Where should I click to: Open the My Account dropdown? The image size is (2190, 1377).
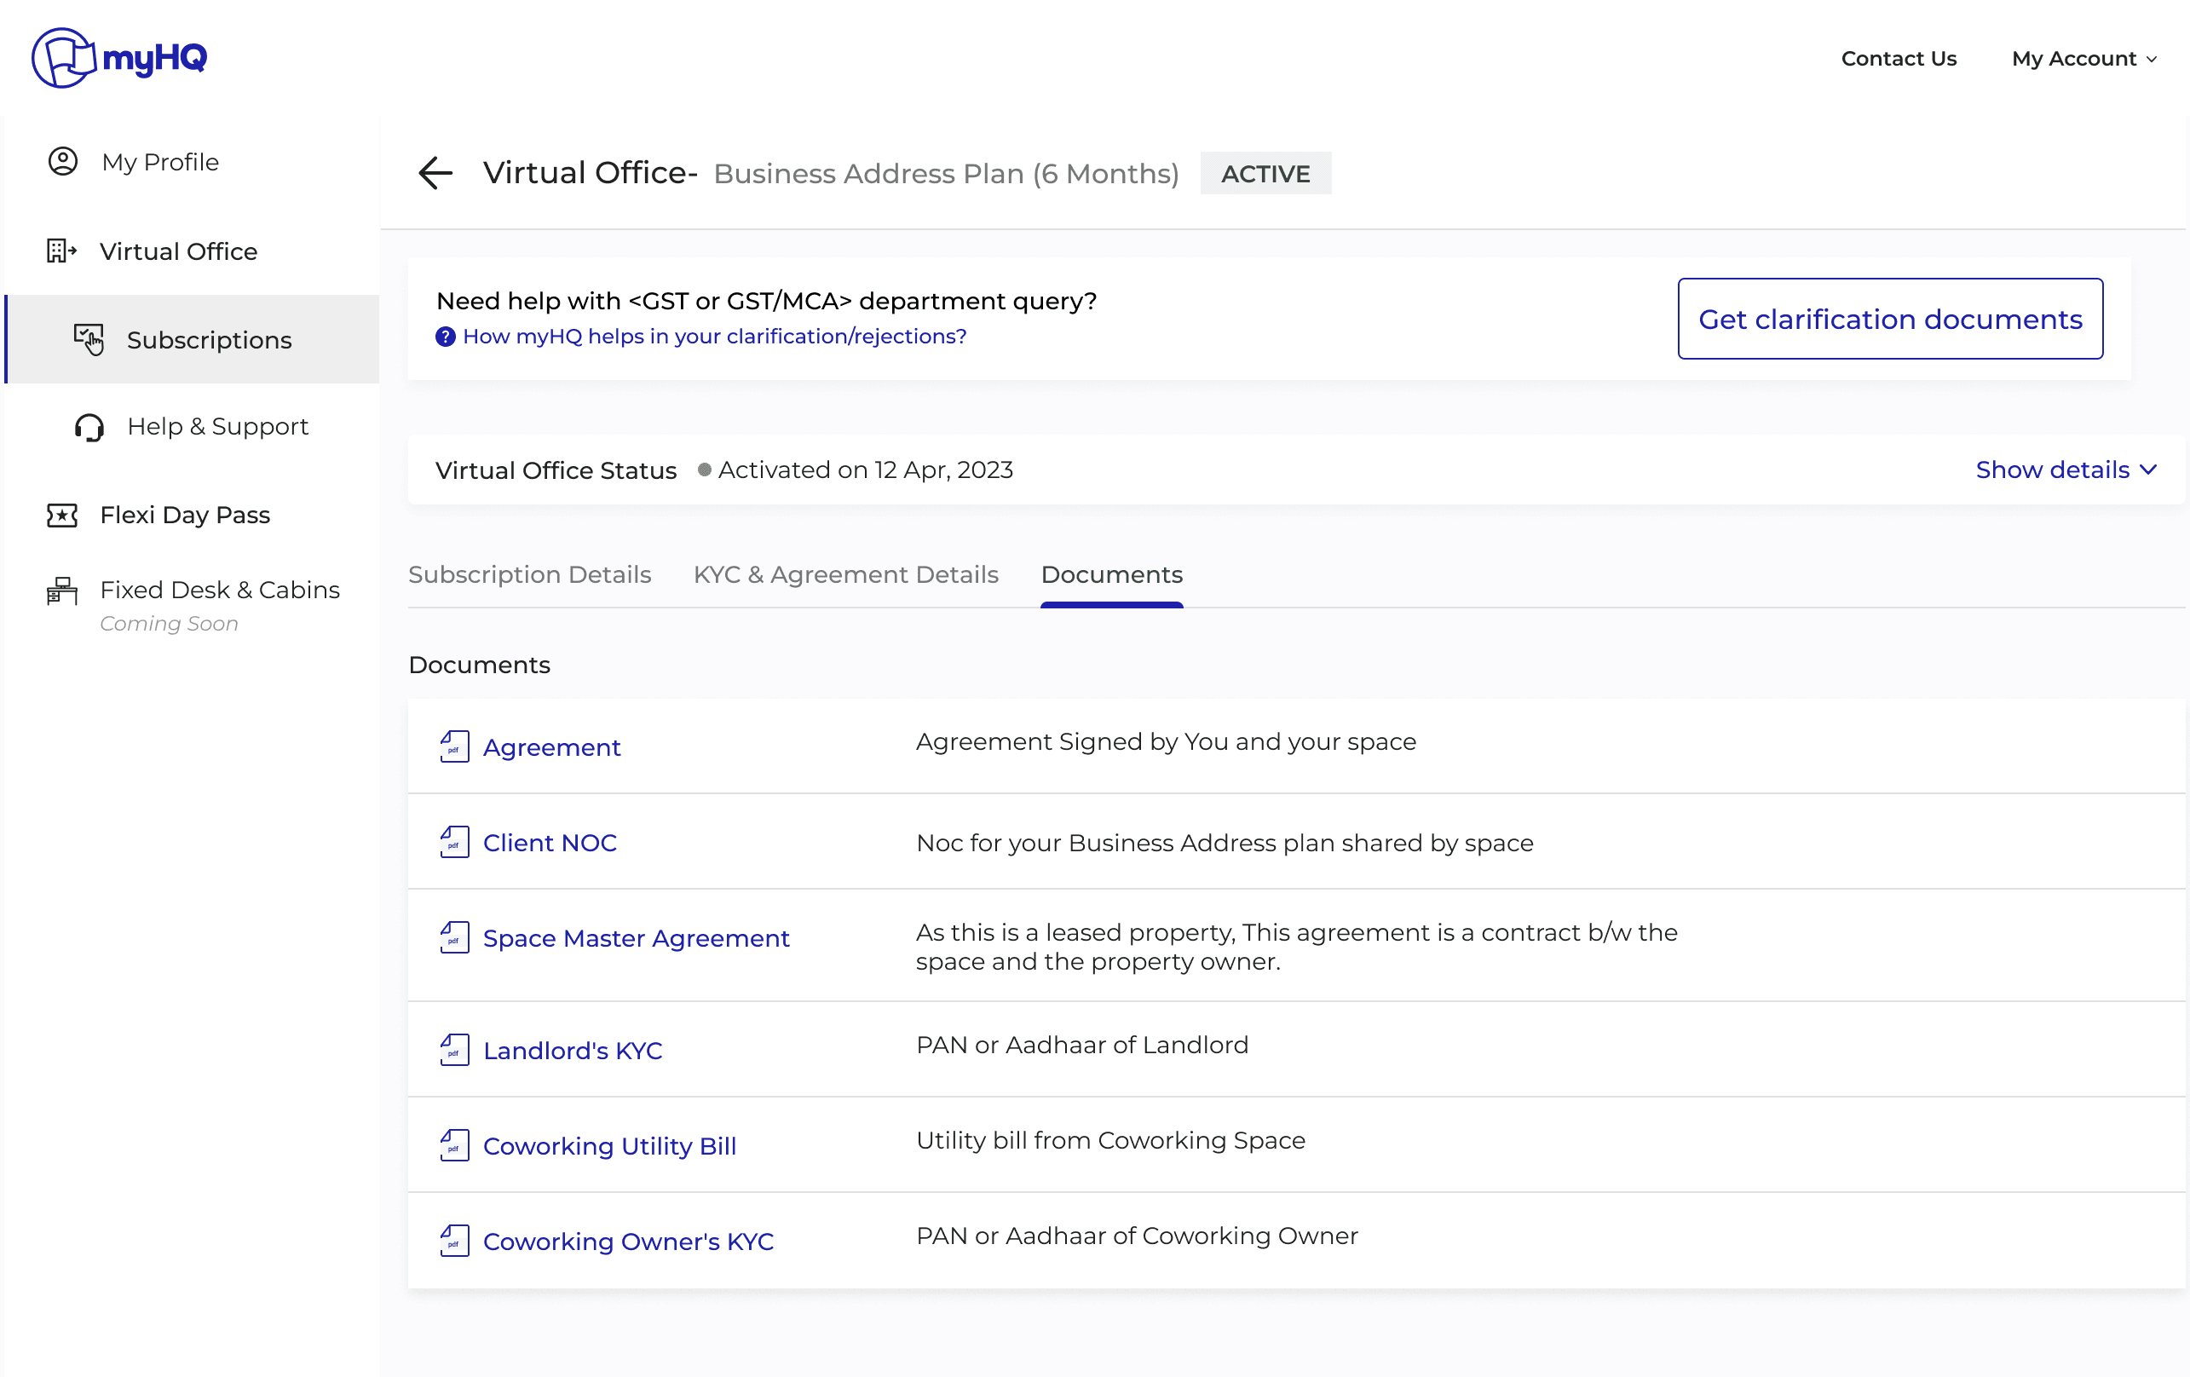tap(2083, 58)
